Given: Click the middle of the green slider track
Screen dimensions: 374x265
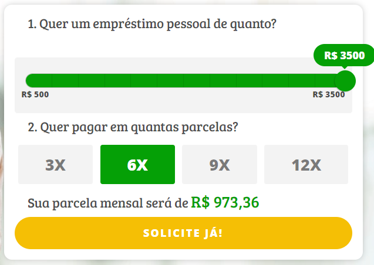Looking at the screenshot, I should click(184, 81).
